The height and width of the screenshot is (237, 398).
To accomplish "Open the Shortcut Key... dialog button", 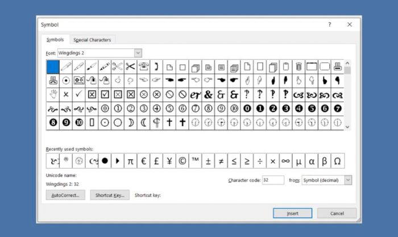I will [x=110, y=195].
